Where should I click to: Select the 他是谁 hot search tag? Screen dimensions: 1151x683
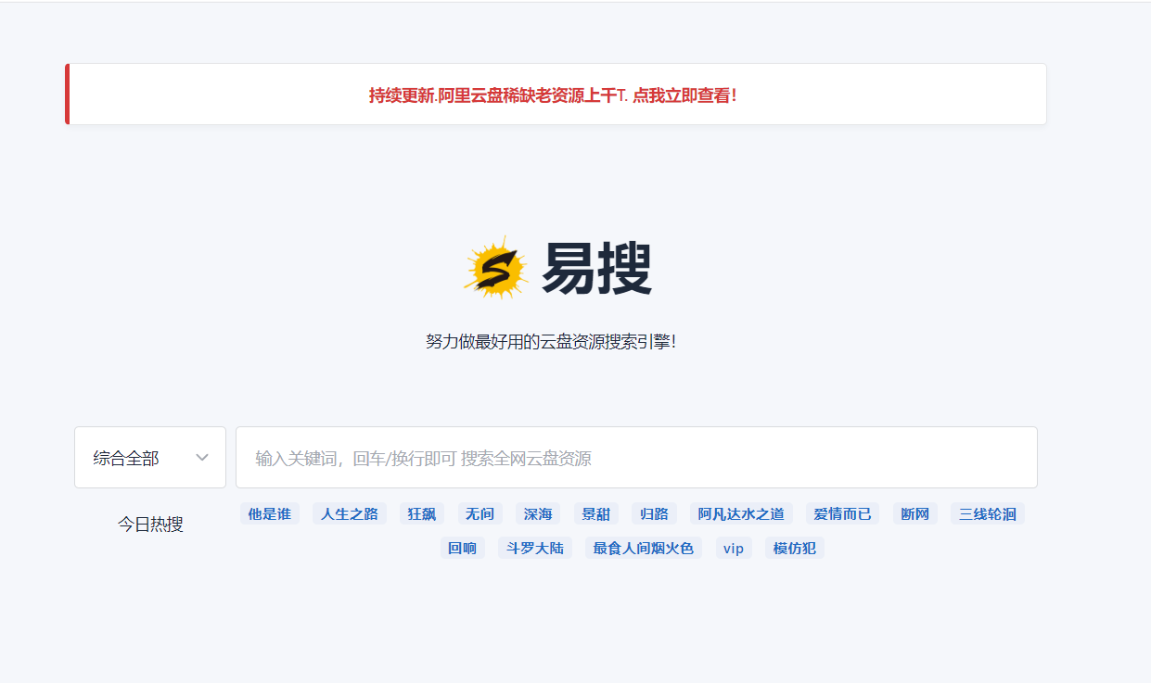click(269, 513)
